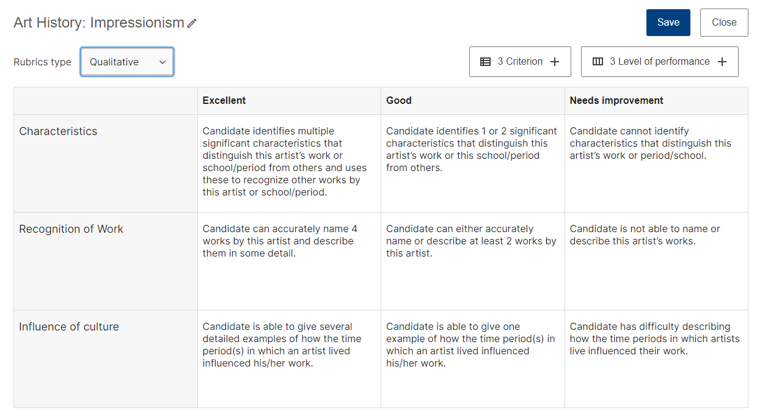Screen dimensions: 757x416
Task: Select the Needs improvement column header
Action: click(x=616, y=100)
